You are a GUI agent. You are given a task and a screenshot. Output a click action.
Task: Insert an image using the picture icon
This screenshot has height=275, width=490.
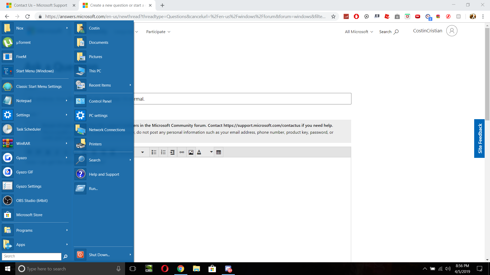point(191,152)
